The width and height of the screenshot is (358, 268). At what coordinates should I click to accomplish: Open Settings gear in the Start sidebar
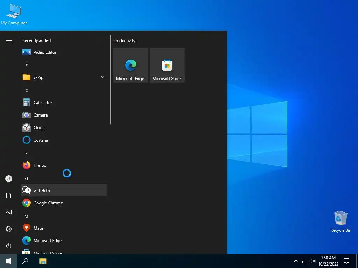[x=9, y=229]
